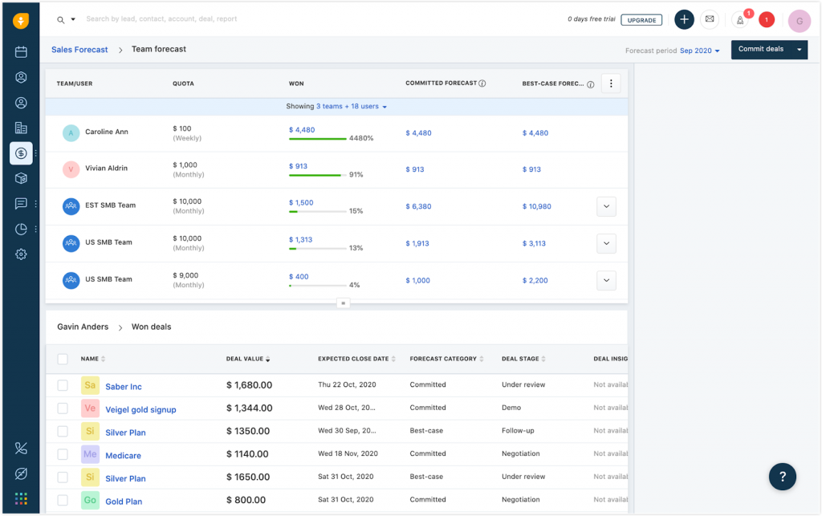Open the Deals dollar icon in the sidebar

(21, 153)
